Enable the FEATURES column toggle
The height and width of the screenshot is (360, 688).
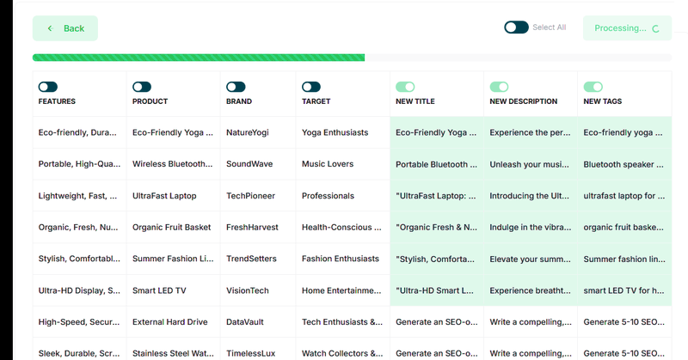[x=48, y=87]
